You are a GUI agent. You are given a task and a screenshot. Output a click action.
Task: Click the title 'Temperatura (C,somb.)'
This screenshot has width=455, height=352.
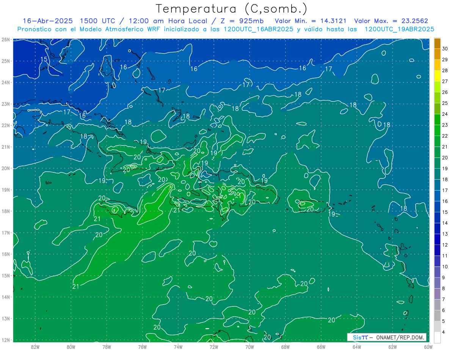[x=232, y=9]
